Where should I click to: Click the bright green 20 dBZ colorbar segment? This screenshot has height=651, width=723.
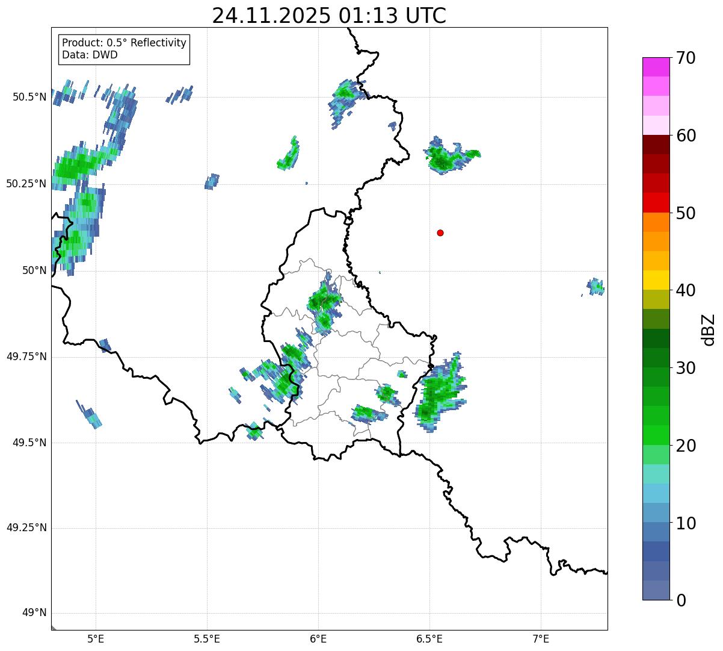point(656,435)
